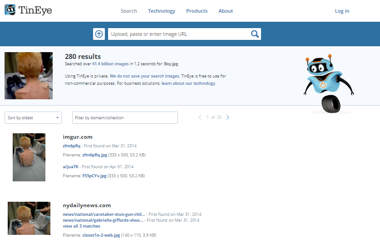Click the TinEye logo

[x=28, y=10]
